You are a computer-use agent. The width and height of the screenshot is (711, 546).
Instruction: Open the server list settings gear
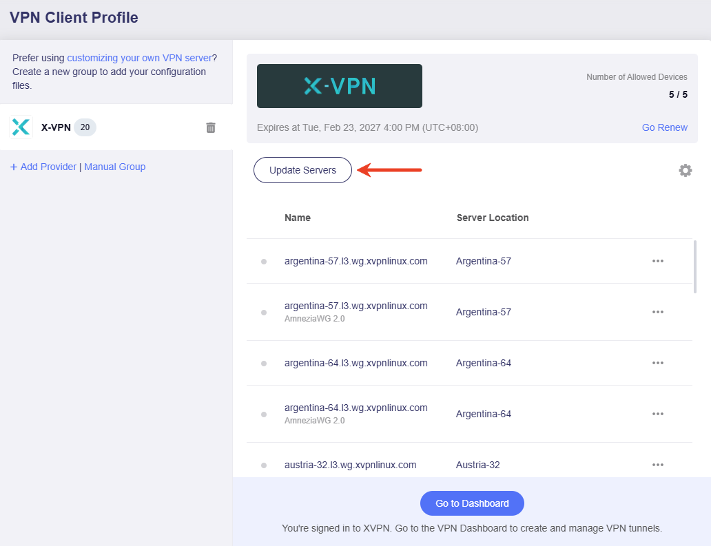(x=685, y=170)
